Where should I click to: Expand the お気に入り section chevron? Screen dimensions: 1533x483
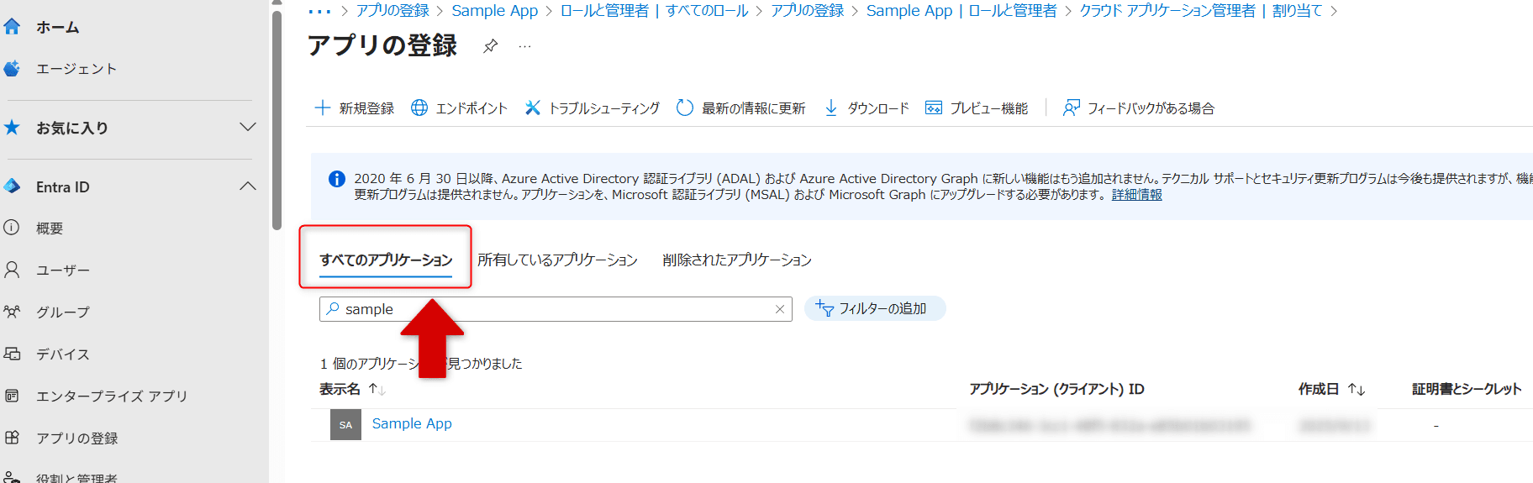[247, 127]
